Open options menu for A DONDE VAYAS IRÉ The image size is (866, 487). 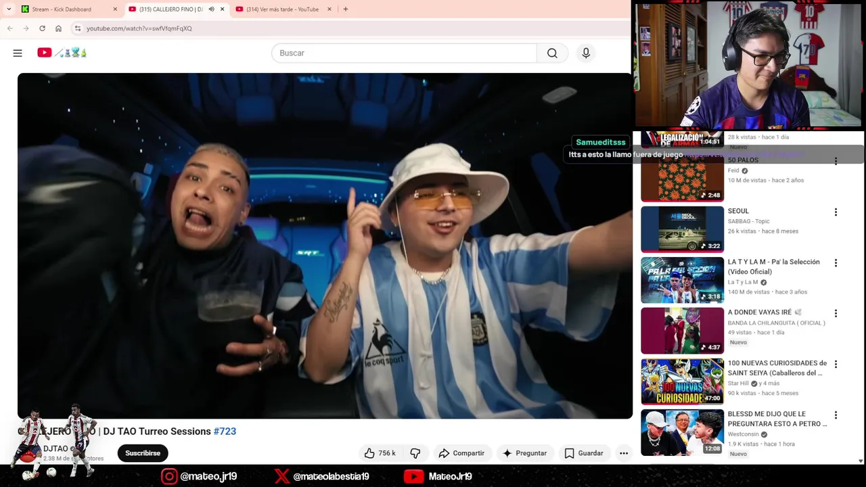(x=836, y=313)
